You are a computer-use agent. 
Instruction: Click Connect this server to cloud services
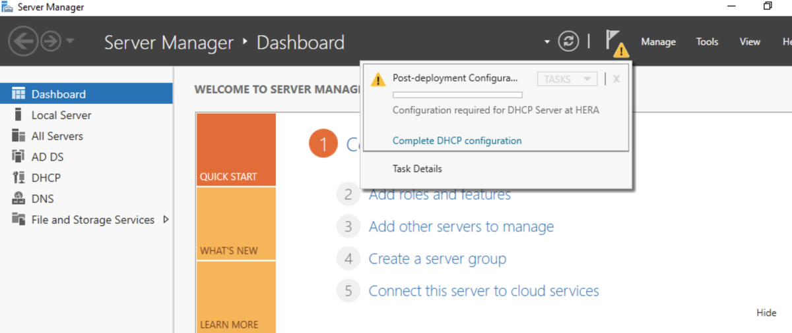tap(484, 291)
